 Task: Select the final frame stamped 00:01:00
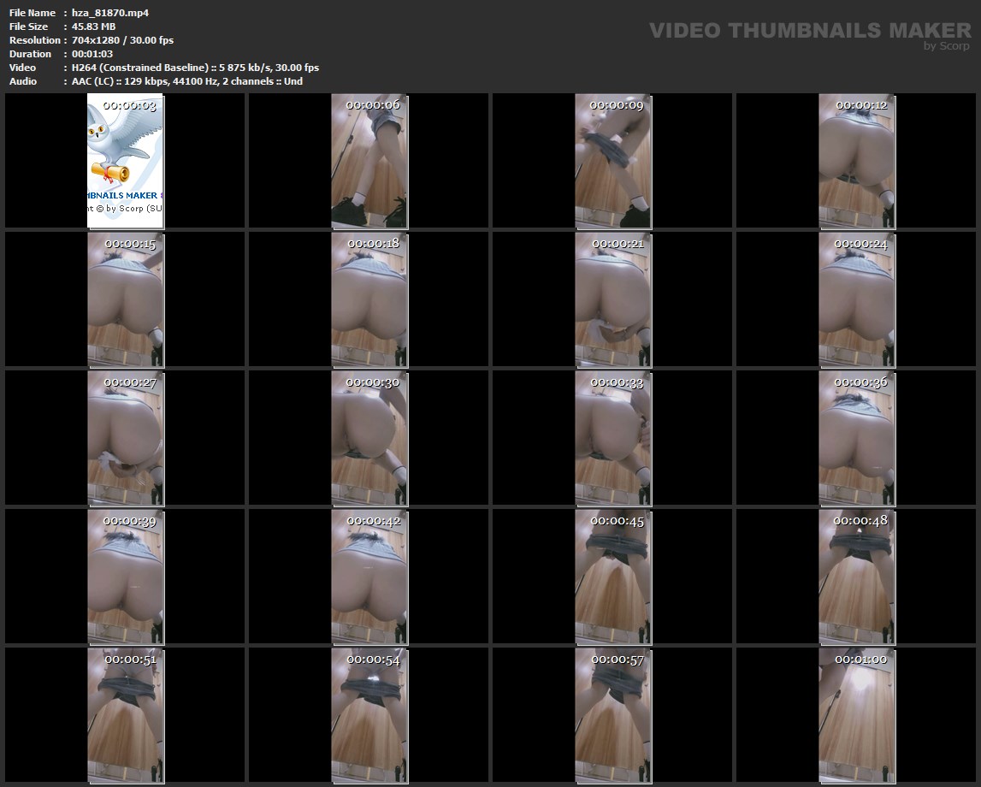tap(857, 715)
